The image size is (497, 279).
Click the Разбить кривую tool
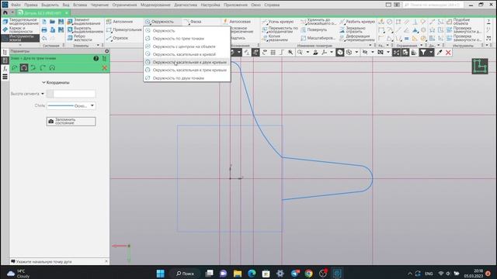point(357,22)
